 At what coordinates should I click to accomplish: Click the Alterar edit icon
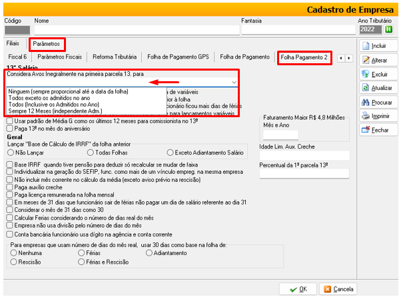(x=366, y=61)
